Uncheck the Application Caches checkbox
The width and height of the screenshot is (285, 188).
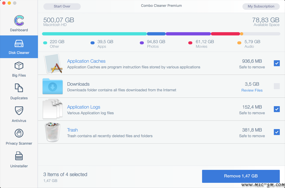click(x=277, y=63)
